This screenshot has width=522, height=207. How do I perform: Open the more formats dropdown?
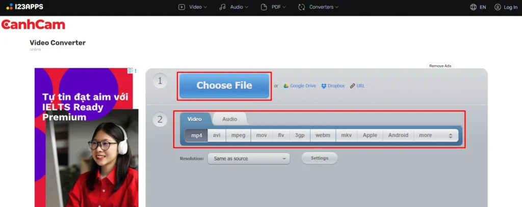click(436, 135)
